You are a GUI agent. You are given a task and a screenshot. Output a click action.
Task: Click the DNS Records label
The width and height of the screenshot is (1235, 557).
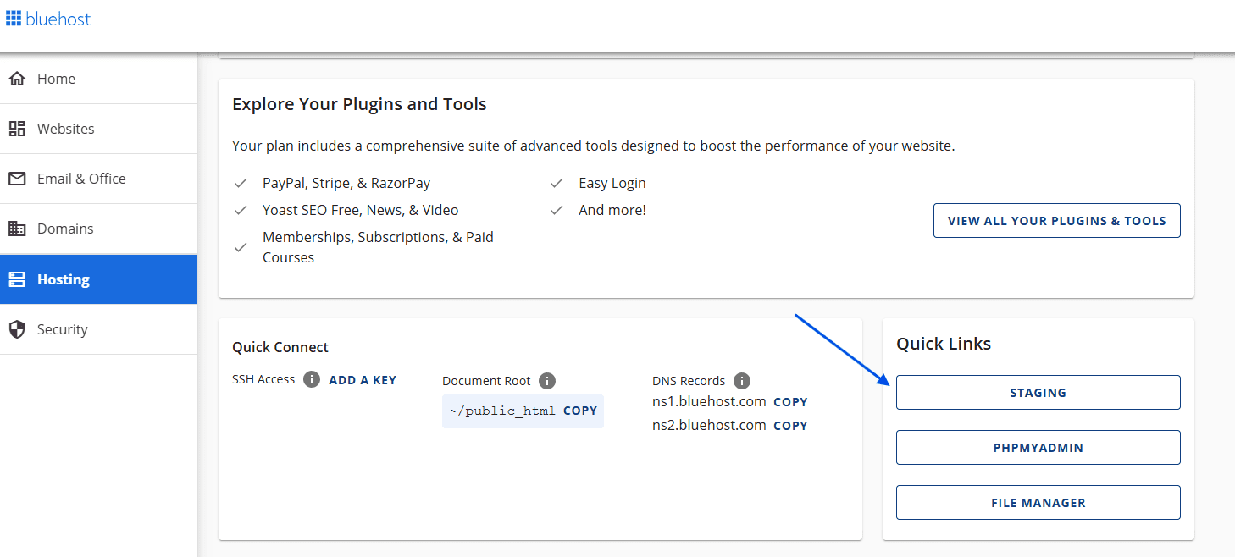pyautogui.click(x=689, y=381)
